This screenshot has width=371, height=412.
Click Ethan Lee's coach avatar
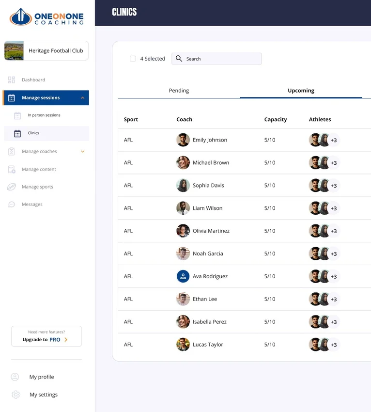point(183,299)
